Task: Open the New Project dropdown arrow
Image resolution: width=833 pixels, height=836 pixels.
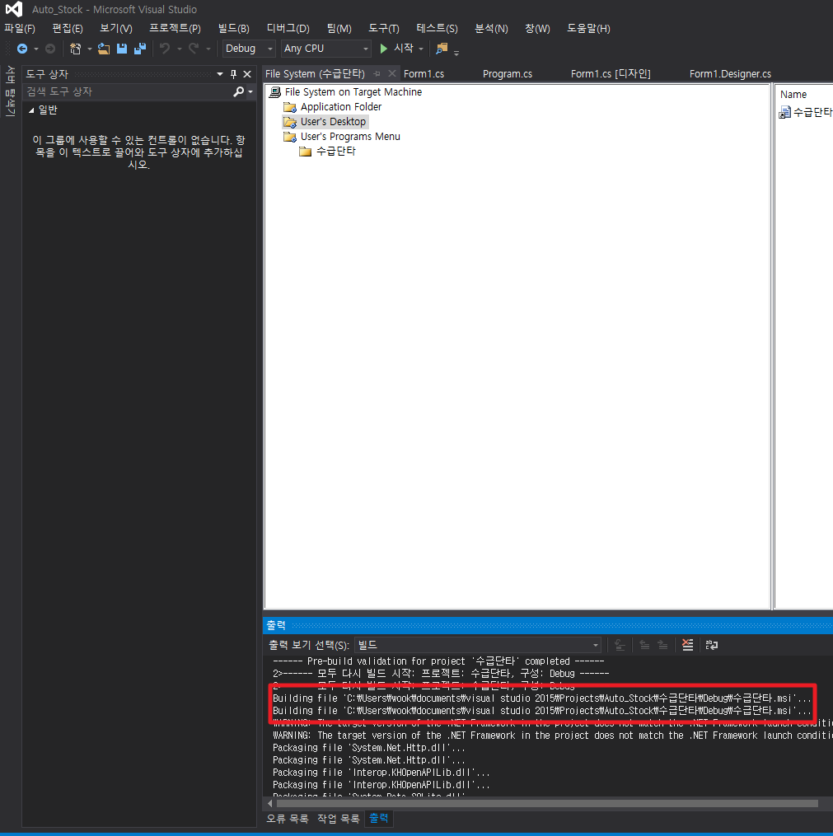Action: (x=89, y=49)
